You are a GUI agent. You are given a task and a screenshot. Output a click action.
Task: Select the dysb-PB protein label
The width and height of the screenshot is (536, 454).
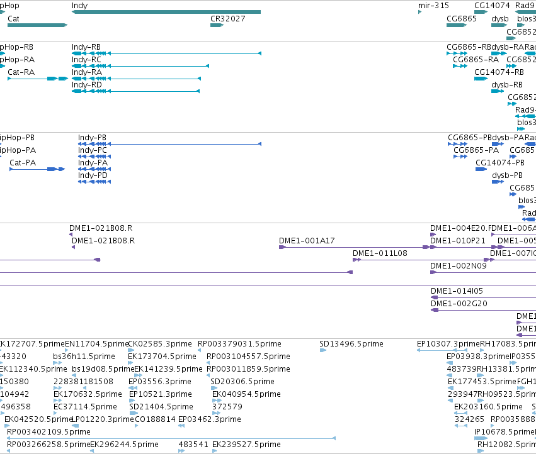507,175
